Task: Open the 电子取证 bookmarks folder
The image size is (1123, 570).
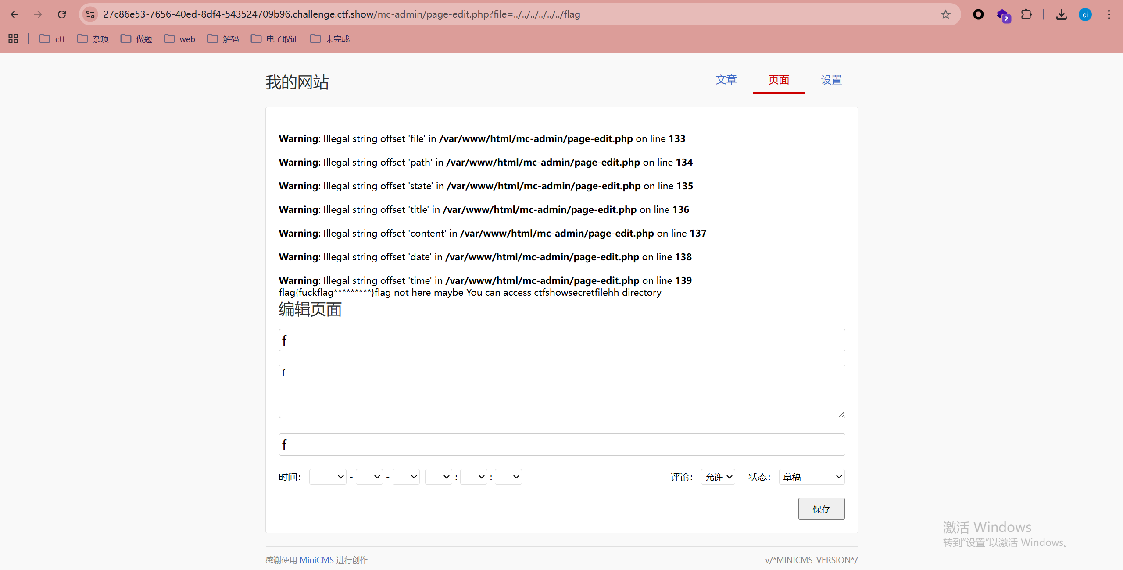Action: pos(275,39)
